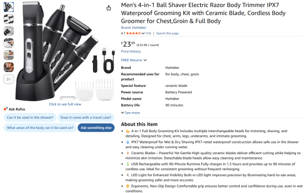308x193 pixels.
Task: Expand the rating breakdown chevron
Action: (x=143, y=33)
